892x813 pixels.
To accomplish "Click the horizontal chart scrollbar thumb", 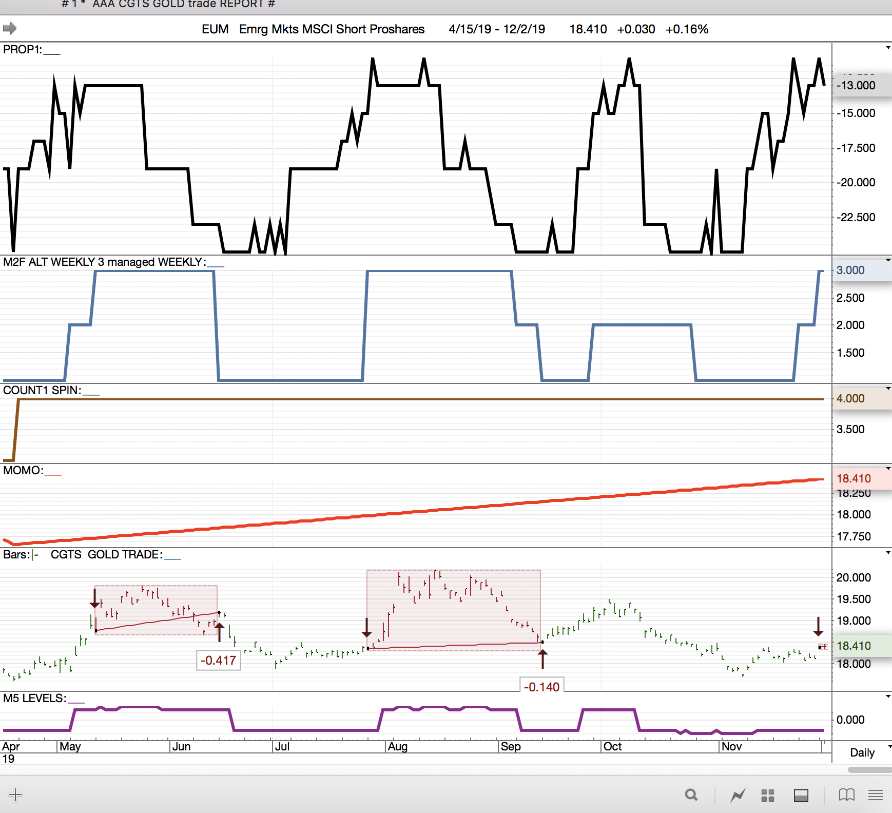I will tap(870, 770).
